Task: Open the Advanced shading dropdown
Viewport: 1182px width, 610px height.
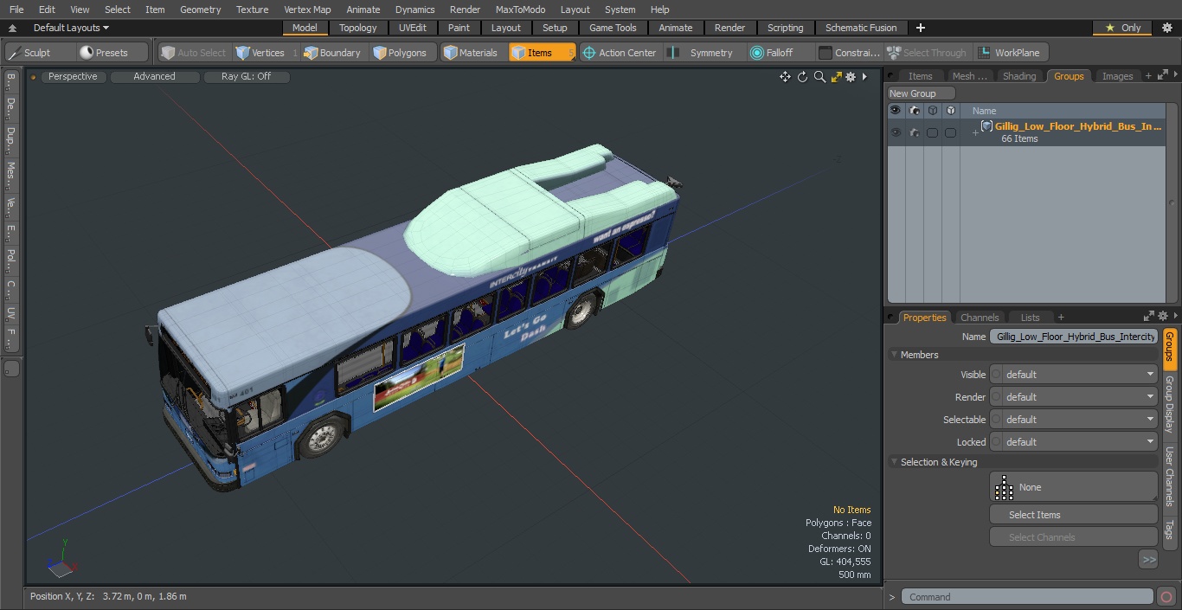Action: pyautogui.click(x=154, y=77)
